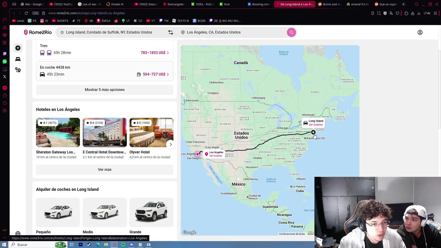Open the browser easy setup menu icon
This screenshot has height=248, width=441.
[x=436, y=13]
